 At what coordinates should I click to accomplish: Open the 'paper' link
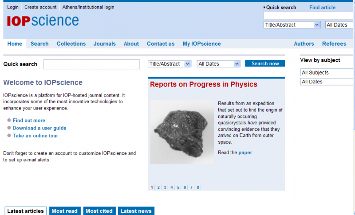coord(245,152)
